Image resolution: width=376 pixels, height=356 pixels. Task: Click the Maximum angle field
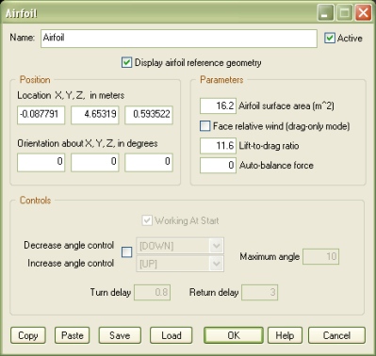[320, 256]
